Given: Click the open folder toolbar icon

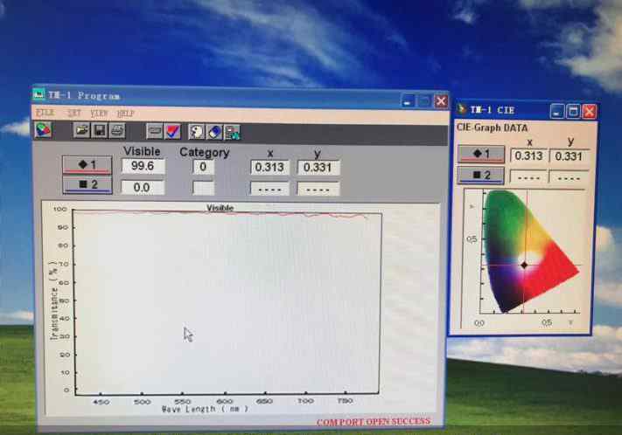Looking at the screenshot, I should [81, 131].
